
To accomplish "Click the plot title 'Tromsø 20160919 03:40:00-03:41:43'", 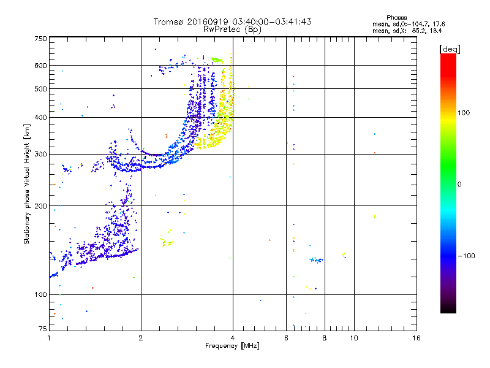I will [x=232, y=21].
